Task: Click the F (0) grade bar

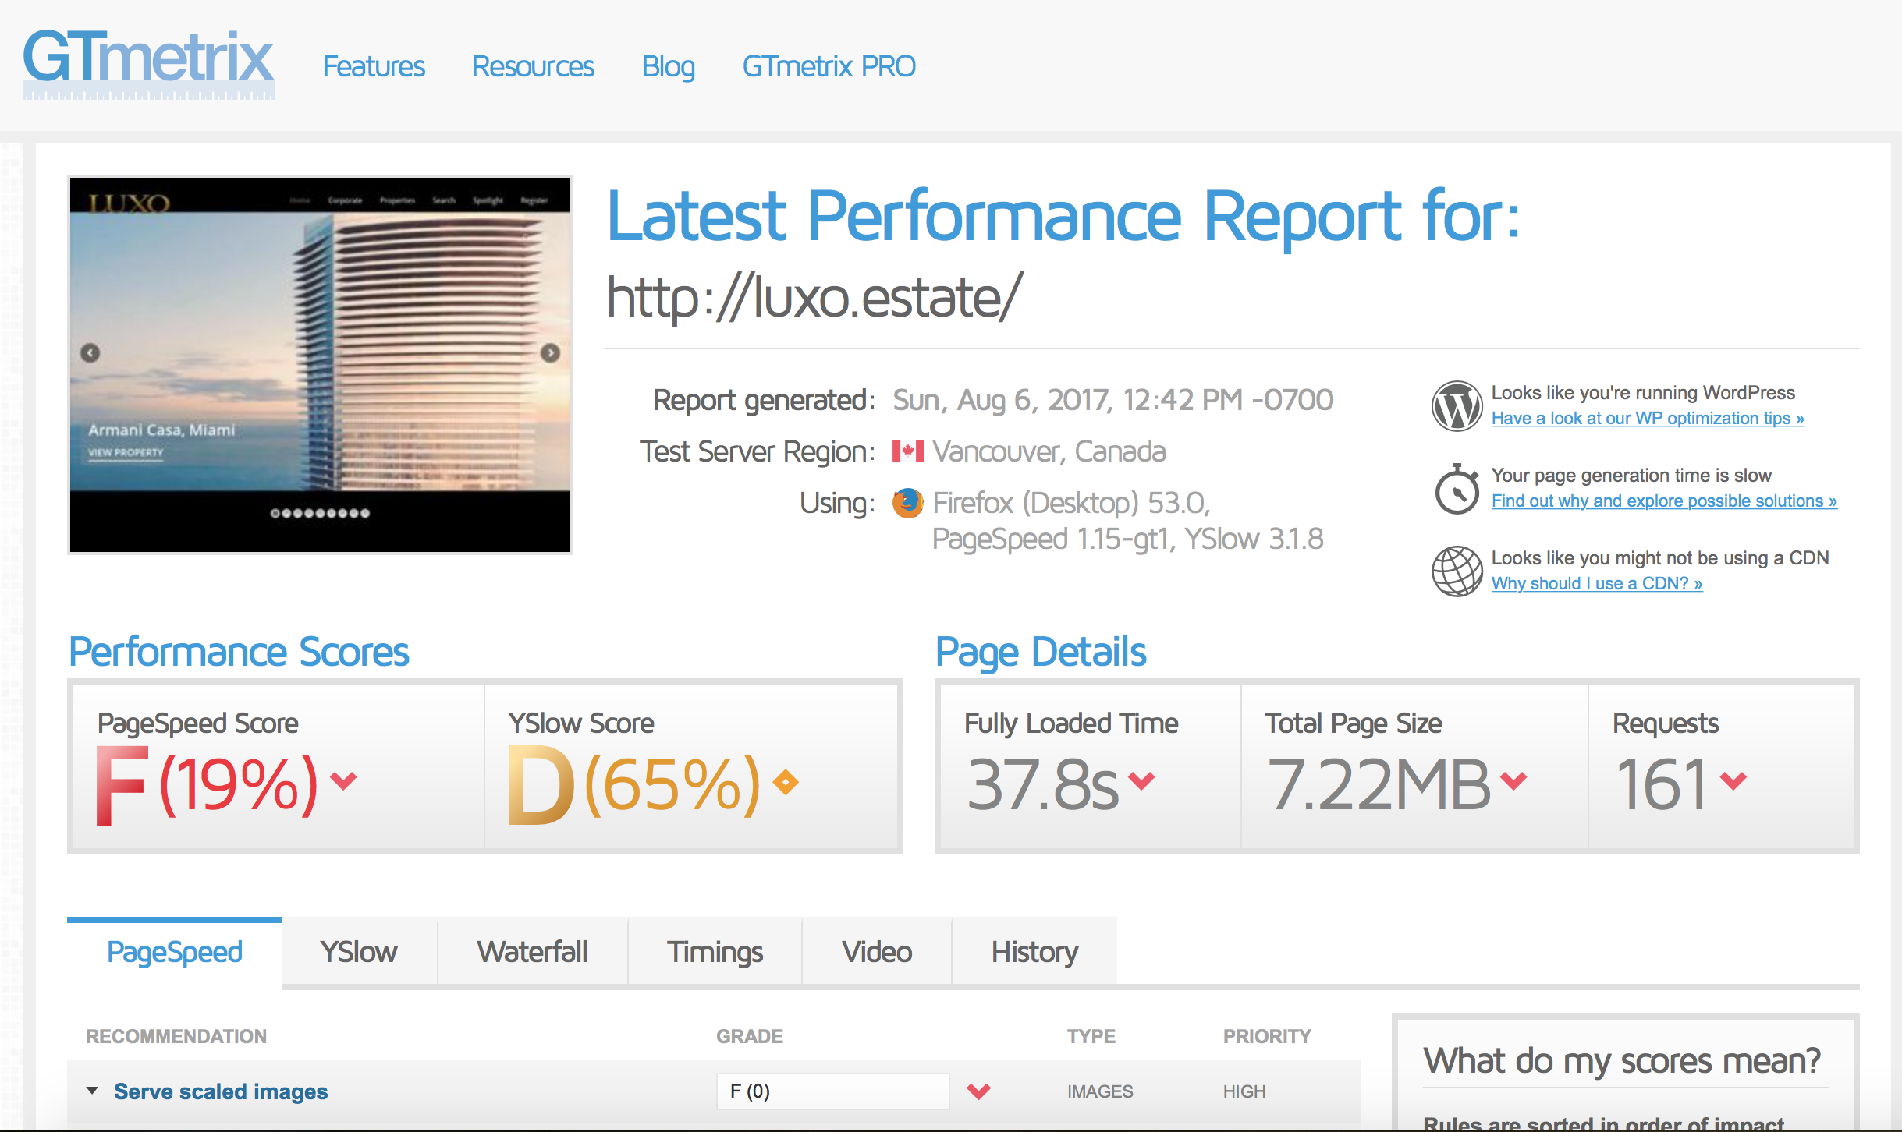Action: [832, 1091]
